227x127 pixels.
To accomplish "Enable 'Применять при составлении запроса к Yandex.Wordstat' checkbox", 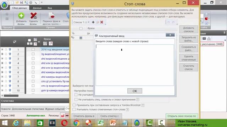I will point(74,105).
